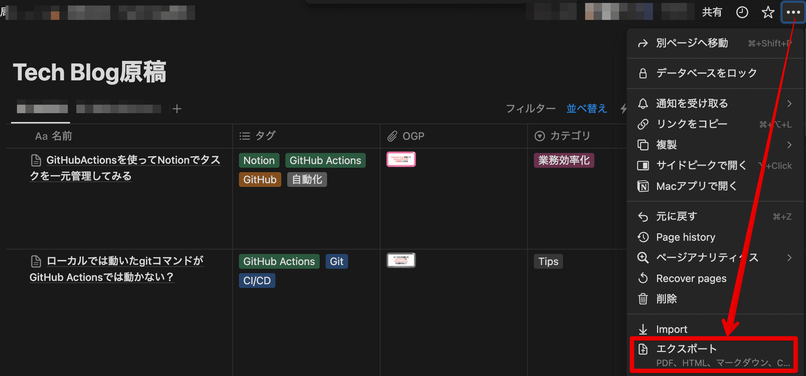The image size is (806, 376).
Task: Click the Notion app icon in menu
Action: (x=643, y=186)
